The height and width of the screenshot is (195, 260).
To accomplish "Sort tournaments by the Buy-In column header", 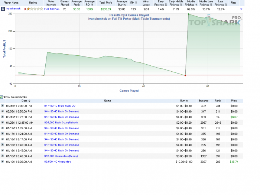I will click(x=184, y=101).
